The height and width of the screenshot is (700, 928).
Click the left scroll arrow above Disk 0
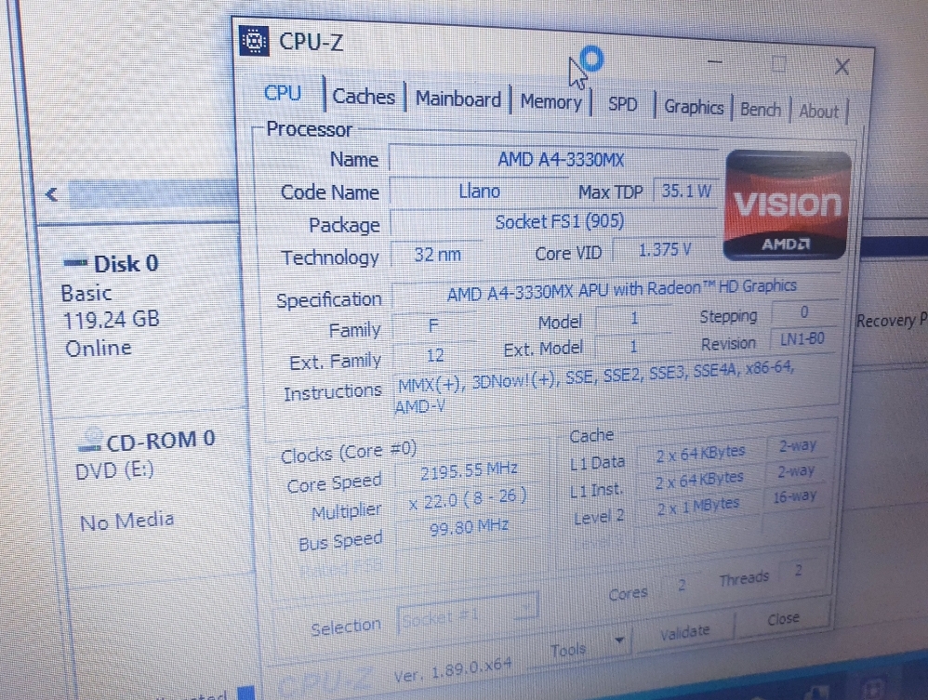point(51,194)
